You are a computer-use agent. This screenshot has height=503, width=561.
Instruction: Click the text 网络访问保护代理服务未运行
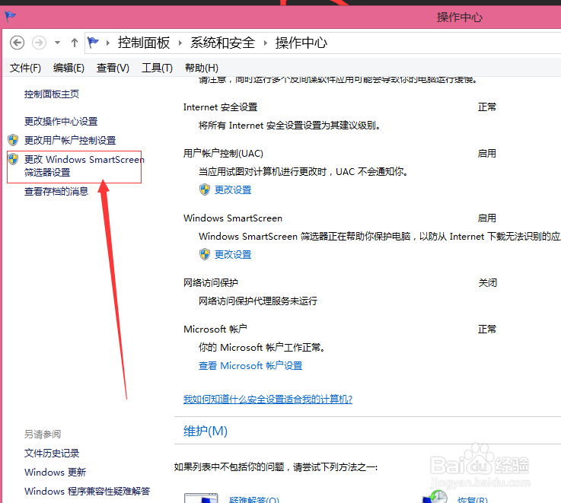(x=258, y=301)
